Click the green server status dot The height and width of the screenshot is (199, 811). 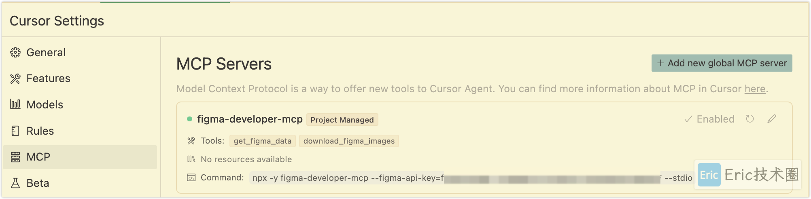(x=189, y=119)
